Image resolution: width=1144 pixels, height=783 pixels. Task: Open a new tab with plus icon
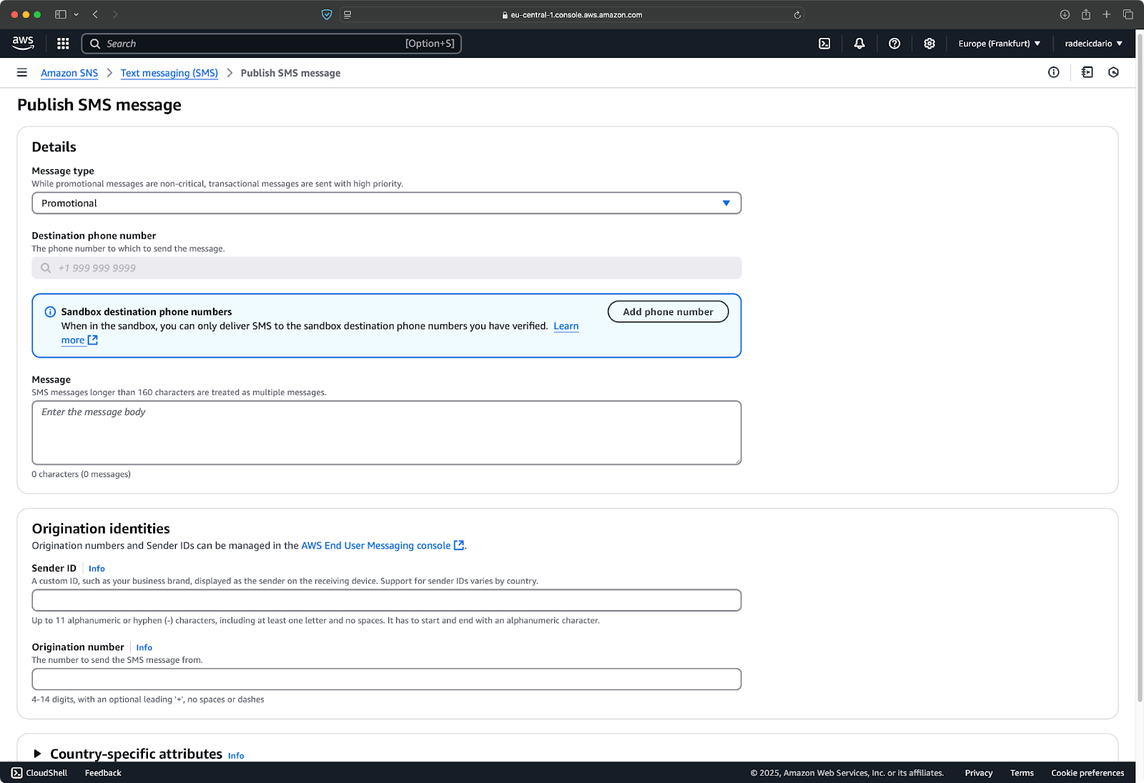pyautogui.click(x=1107, y=14)
